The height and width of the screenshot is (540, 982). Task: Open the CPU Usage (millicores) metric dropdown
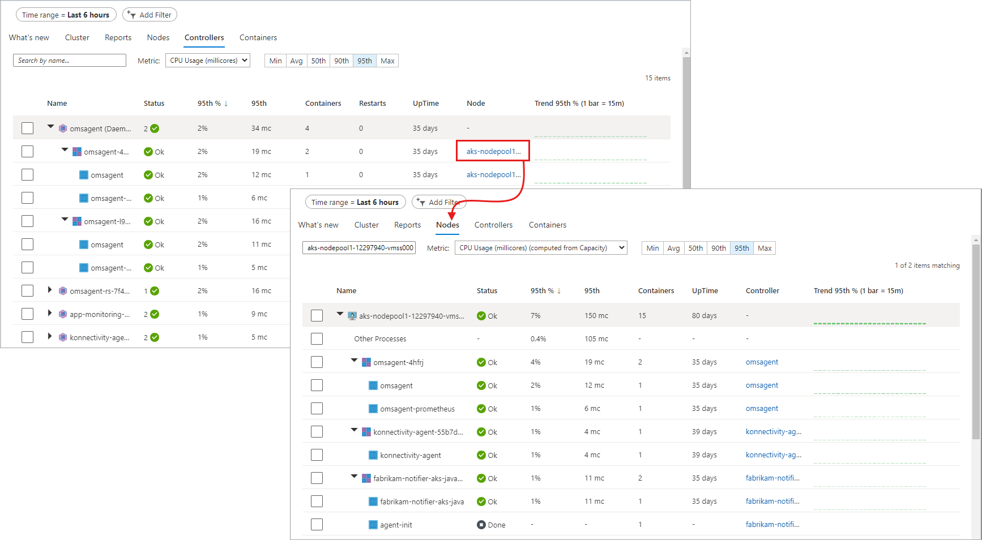[x=208, y=61]
